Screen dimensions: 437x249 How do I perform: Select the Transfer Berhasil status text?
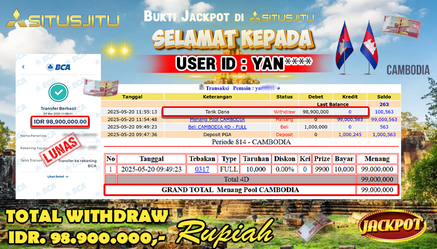pos(58,108)
